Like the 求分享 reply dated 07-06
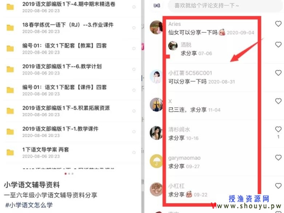Image resolution: width=284 pixels, height=213 pixels. click(278, 45)
